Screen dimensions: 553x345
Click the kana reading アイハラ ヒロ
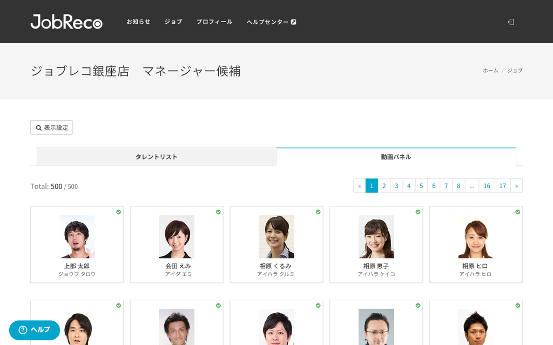pos(475,274)
